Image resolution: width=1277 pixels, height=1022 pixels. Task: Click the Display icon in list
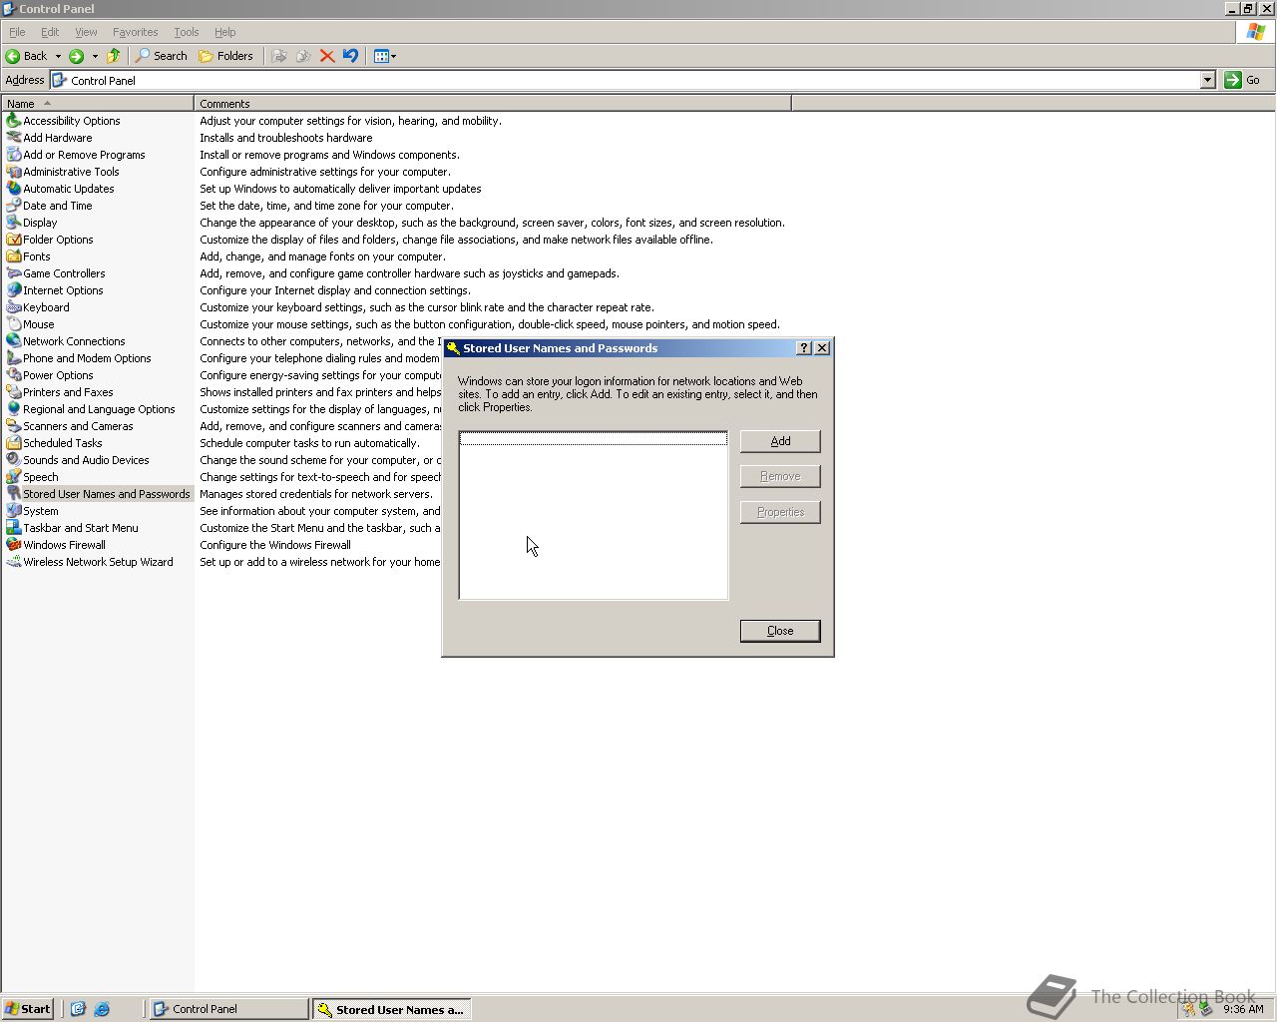click(x=13, y=223)
